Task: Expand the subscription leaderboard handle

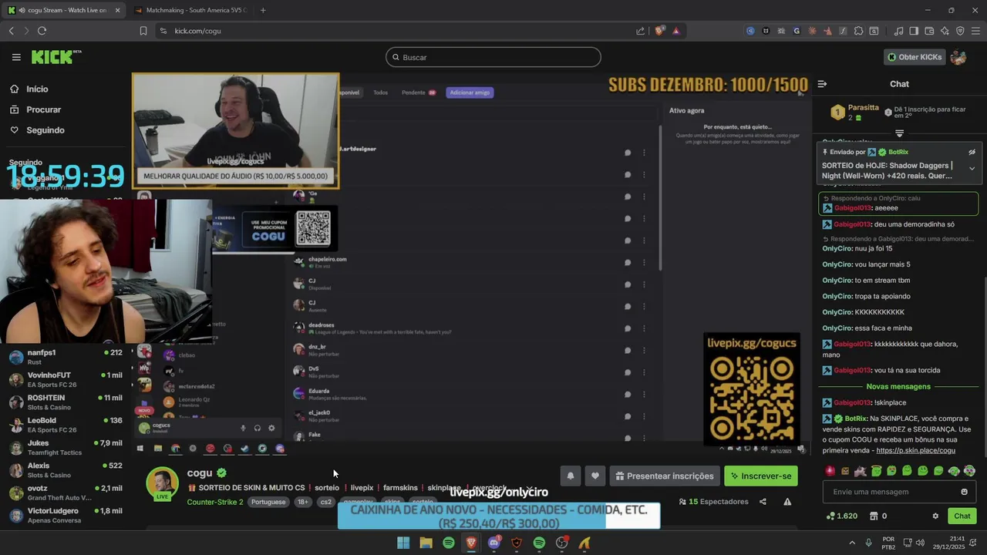Action: 899,133
